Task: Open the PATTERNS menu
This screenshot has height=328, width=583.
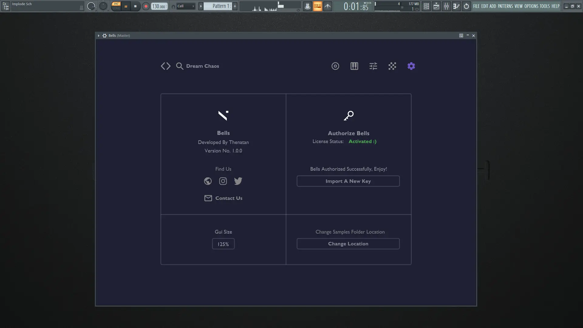Action: click(x=505, y=6)
